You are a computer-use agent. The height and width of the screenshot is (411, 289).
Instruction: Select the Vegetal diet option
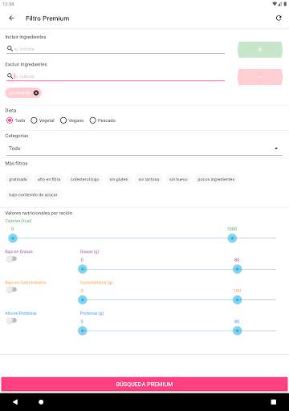coord(43,120)
